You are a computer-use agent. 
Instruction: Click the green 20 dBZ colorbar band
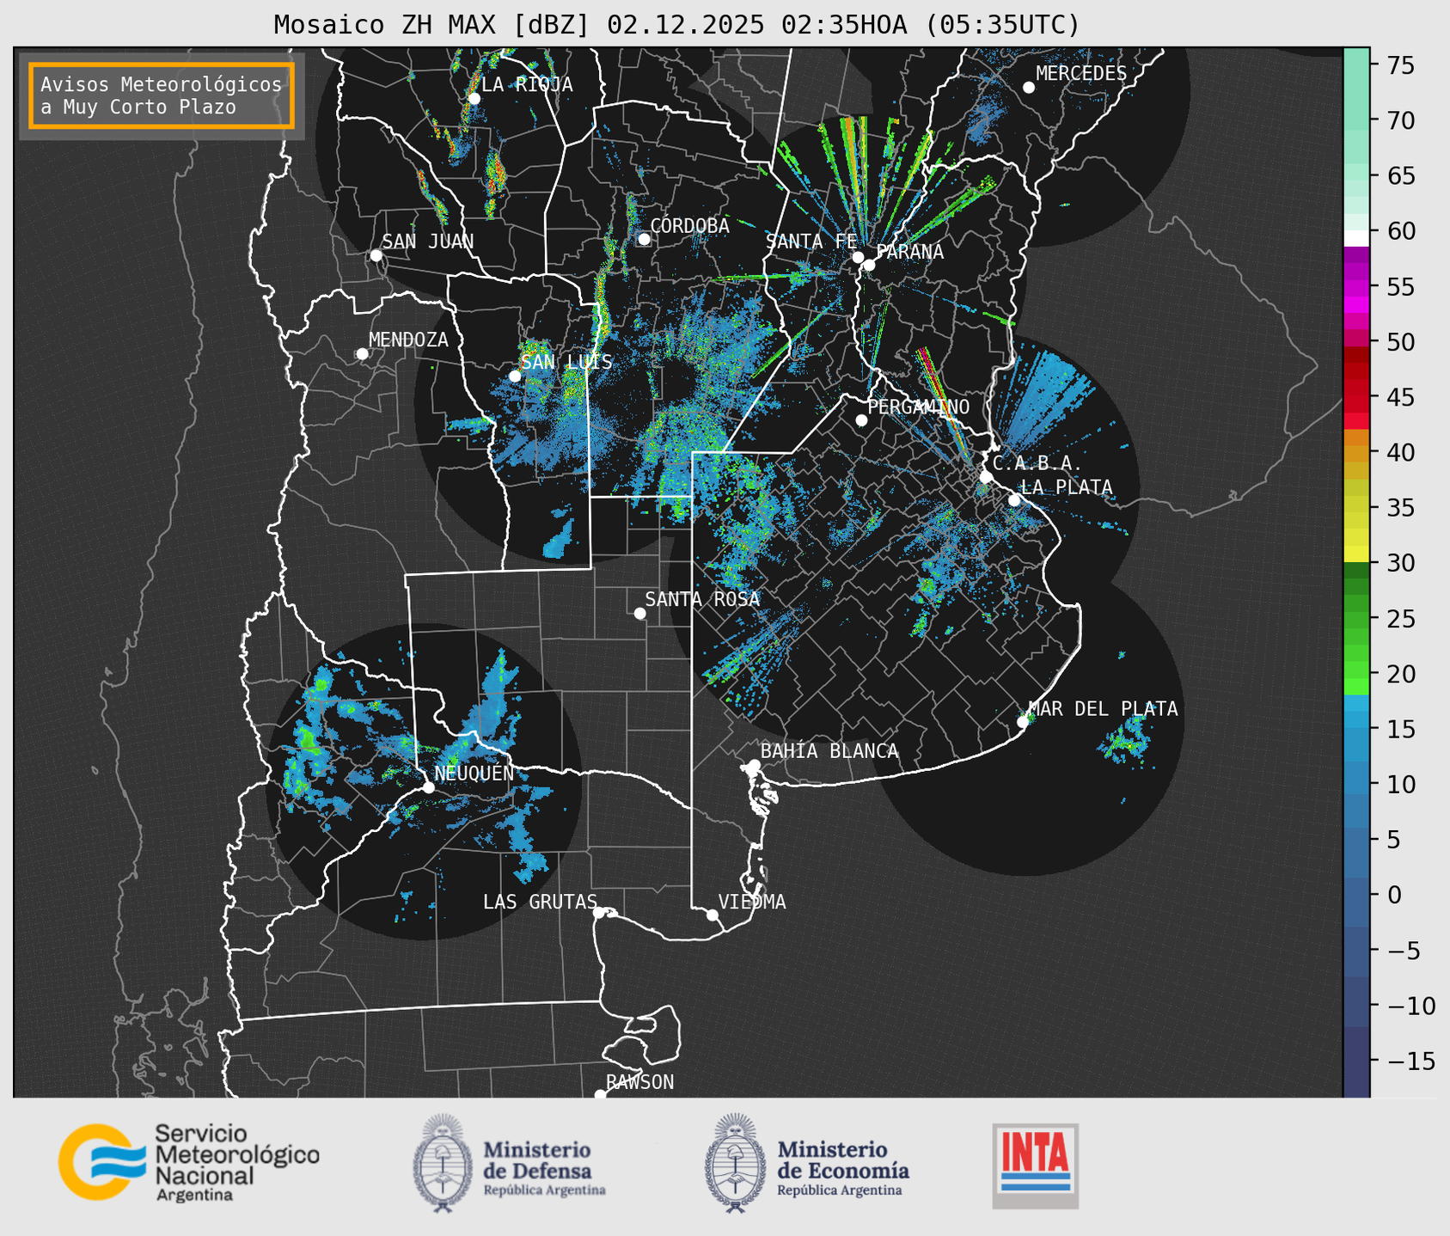[x=1356, y=673]
